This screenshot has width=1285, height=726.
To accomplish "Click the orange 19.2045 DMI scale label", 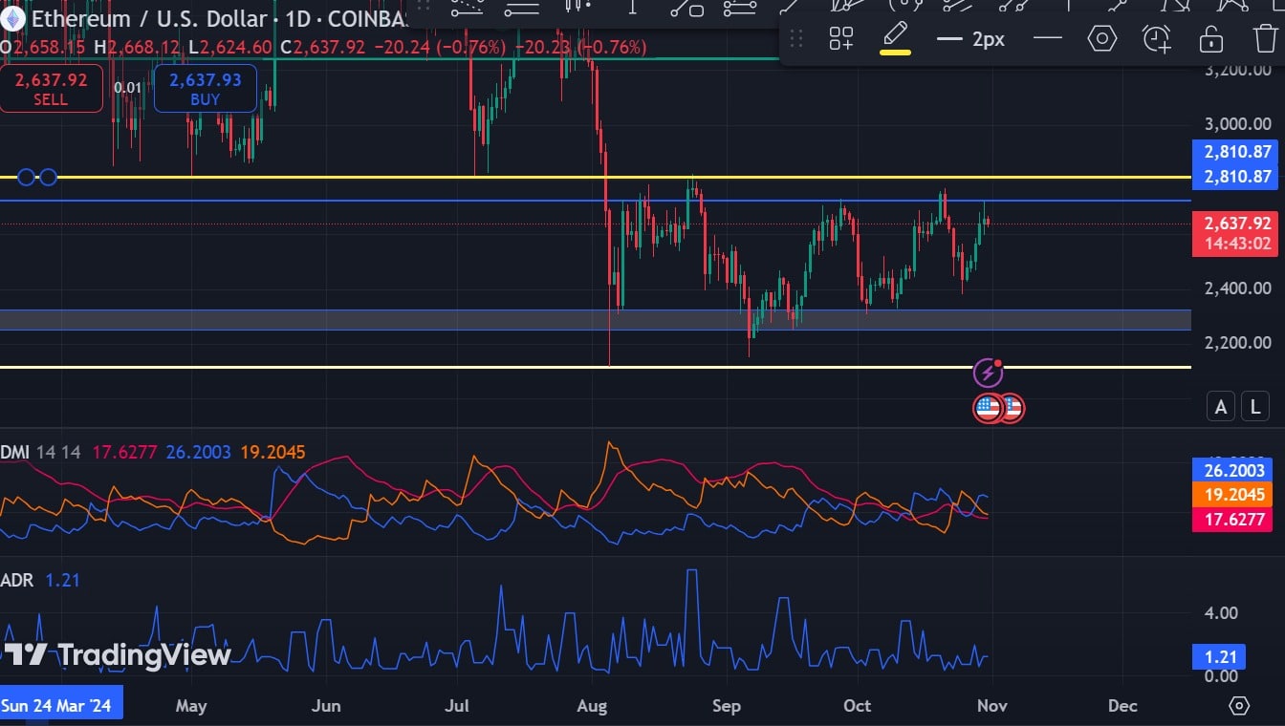I will click(x=1234, y=495).
